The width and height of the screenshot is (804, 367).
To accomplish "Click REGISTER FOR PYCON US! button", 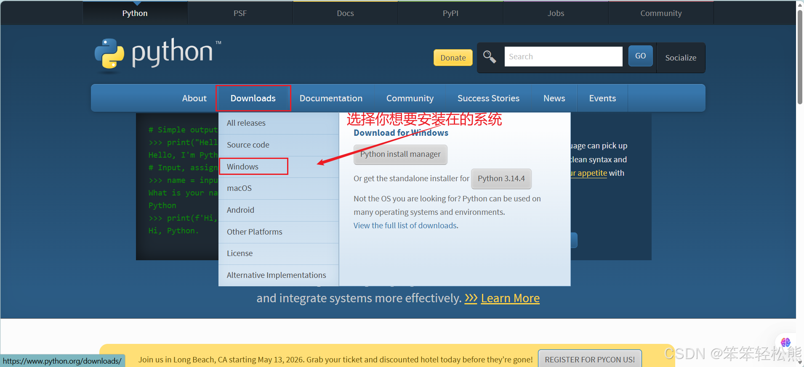I will [590, 359].
